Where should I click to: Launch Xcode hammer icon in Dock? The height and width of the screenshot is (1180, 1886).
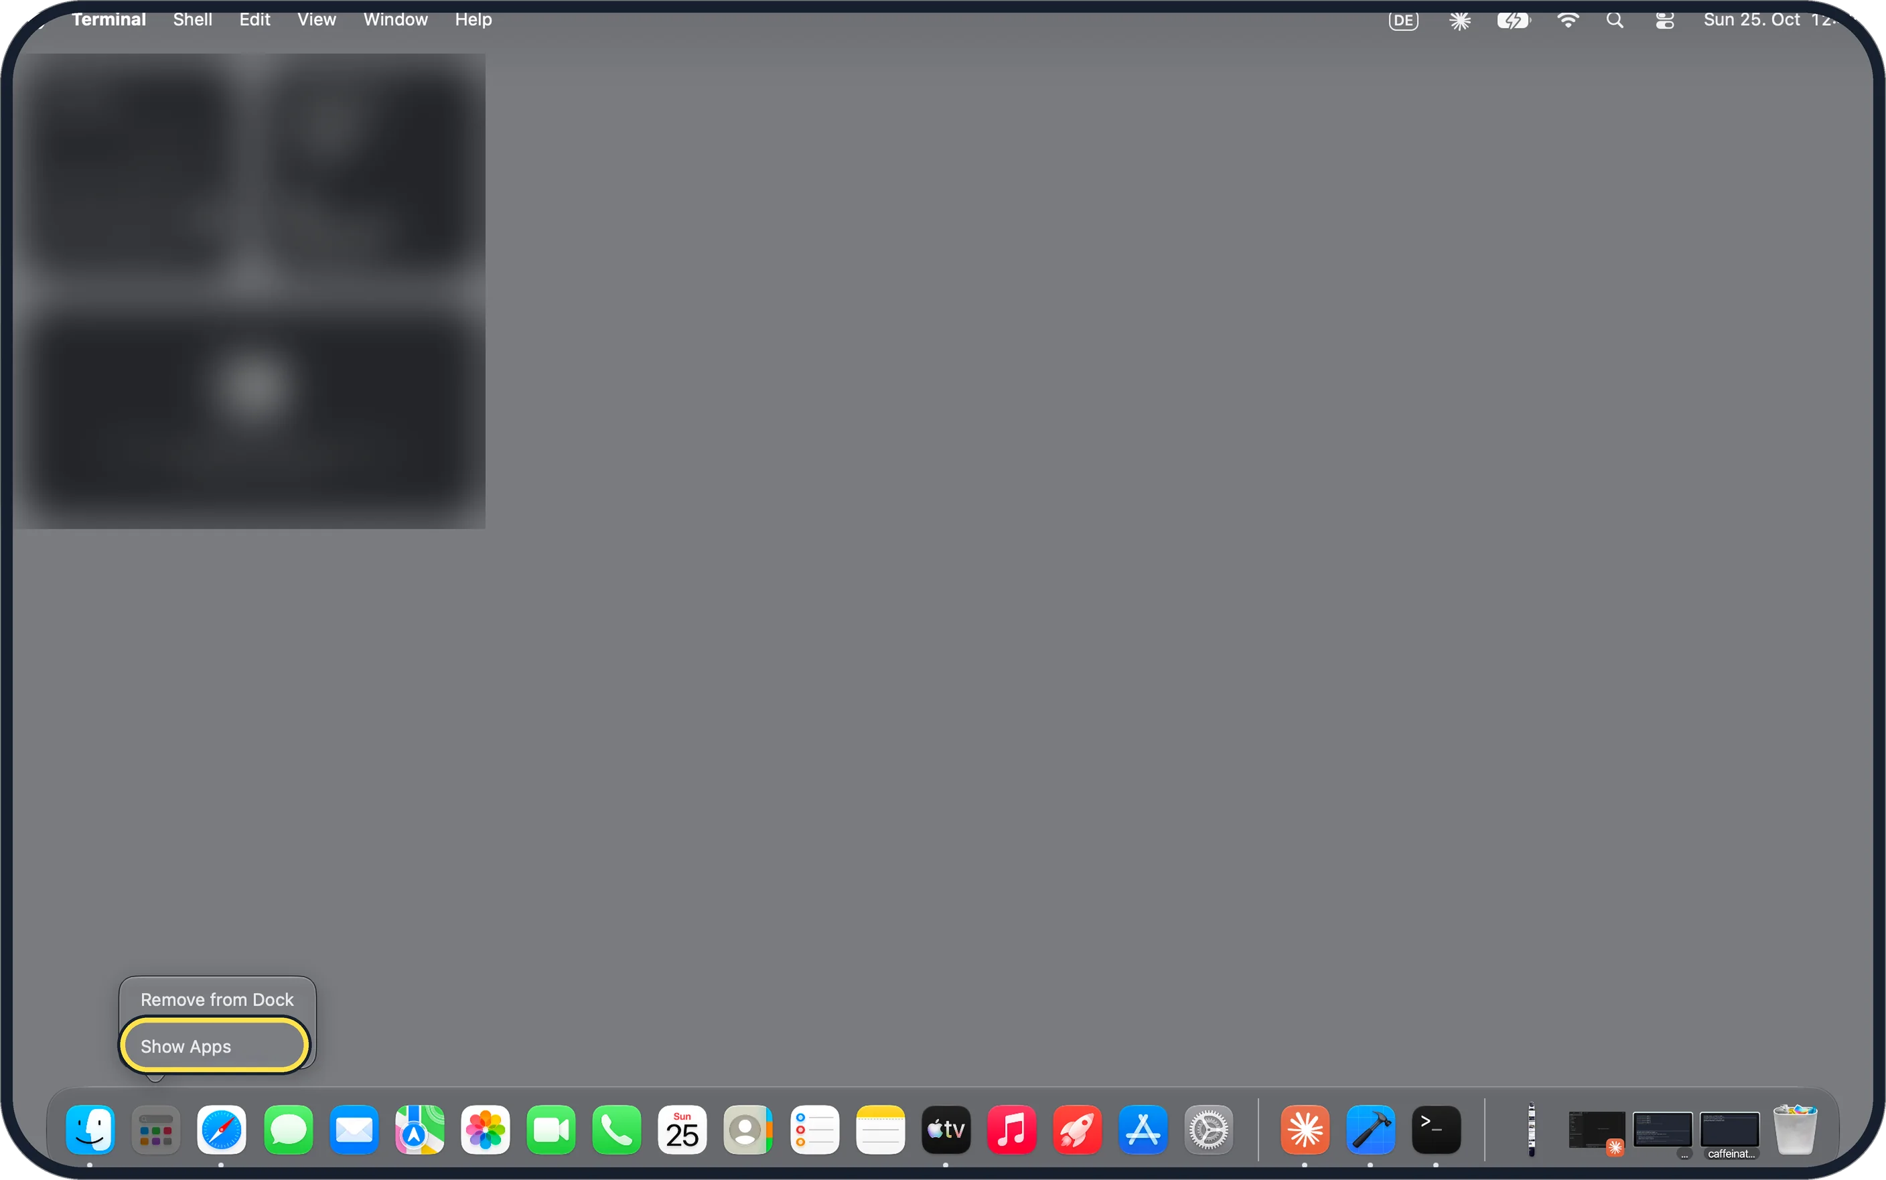point(1370,1129)
